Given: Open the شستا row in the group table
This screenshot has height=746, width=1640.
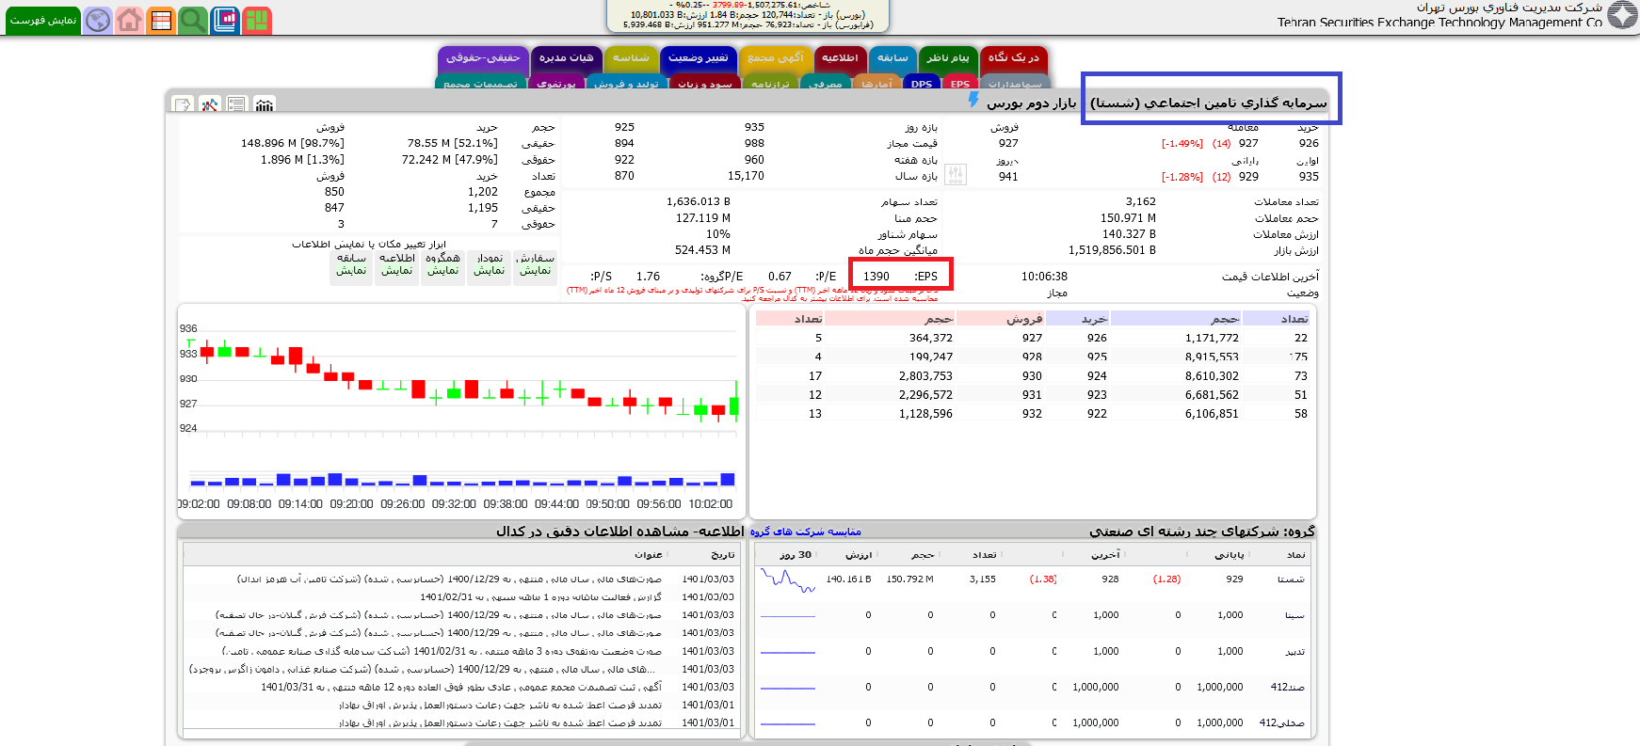Looking at the screenshot, I should [x=1032, y=579].
